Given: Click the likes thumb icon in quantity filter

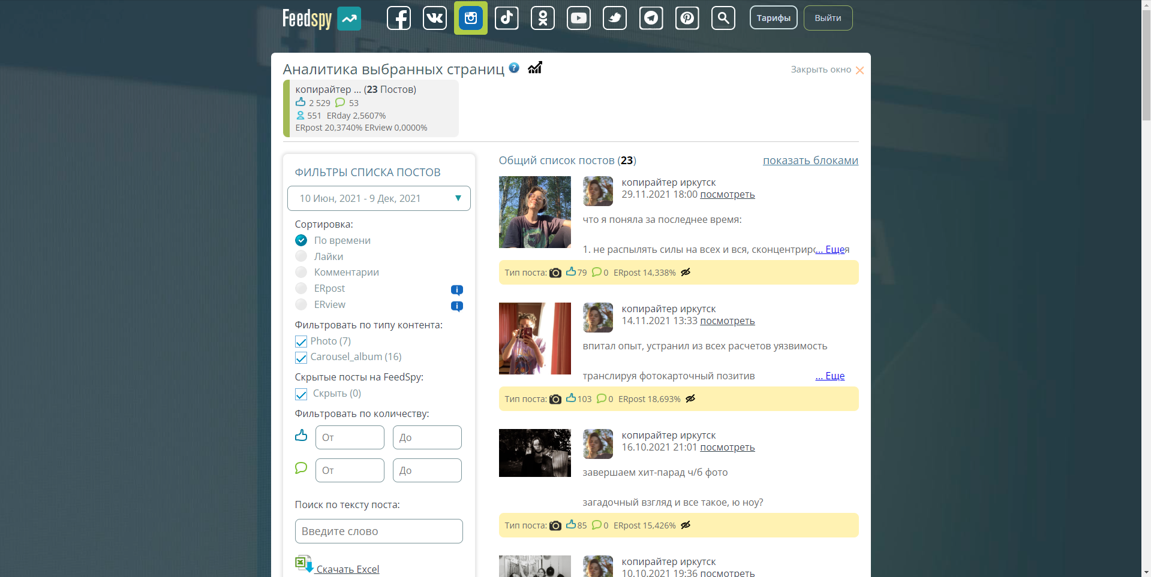Looking at the screenshot, I should pyautogui.click(x=301, y=436).
